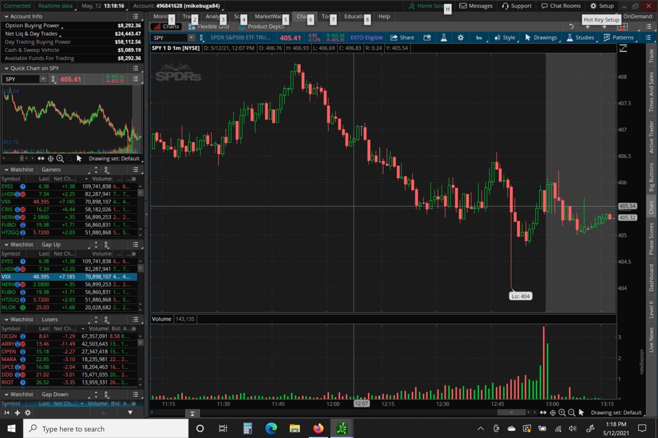The width and height of the screenshot is (658, 438).
Task: Open Dashboard sidebar tab
Action: point(651,278)
